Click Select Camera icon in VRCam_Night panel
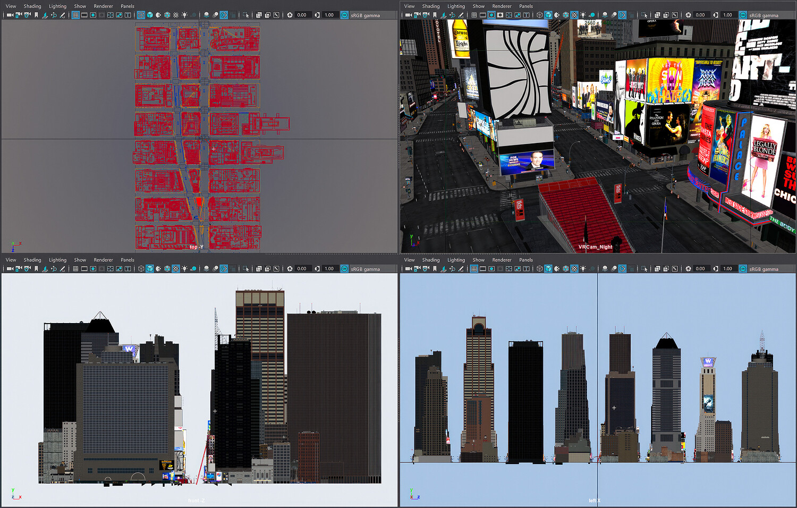The image size is (797, 508). point(408,15)
